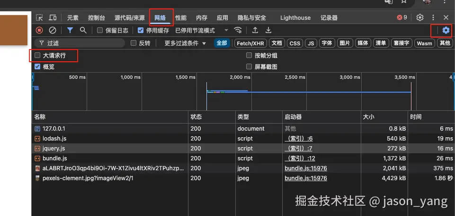Open the 记录器 tab
The height and width of the screenshot is (216, 455).
point(329,17)
